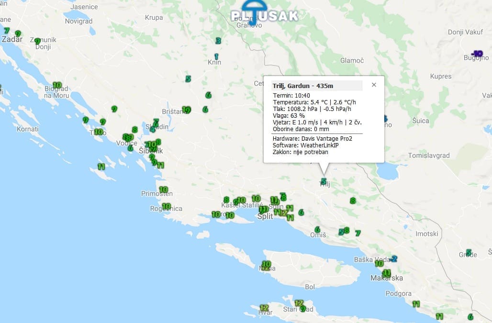Open the 8 marker east of Trilj
The image size is (492, 323).
coord(353,201)
